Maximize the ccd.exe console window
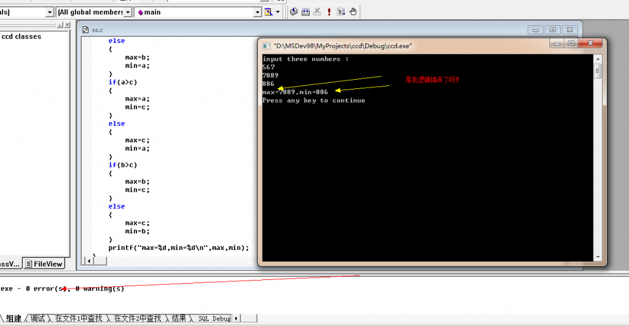The width and height of the screenshot is (629, 326). coord(571,44)
